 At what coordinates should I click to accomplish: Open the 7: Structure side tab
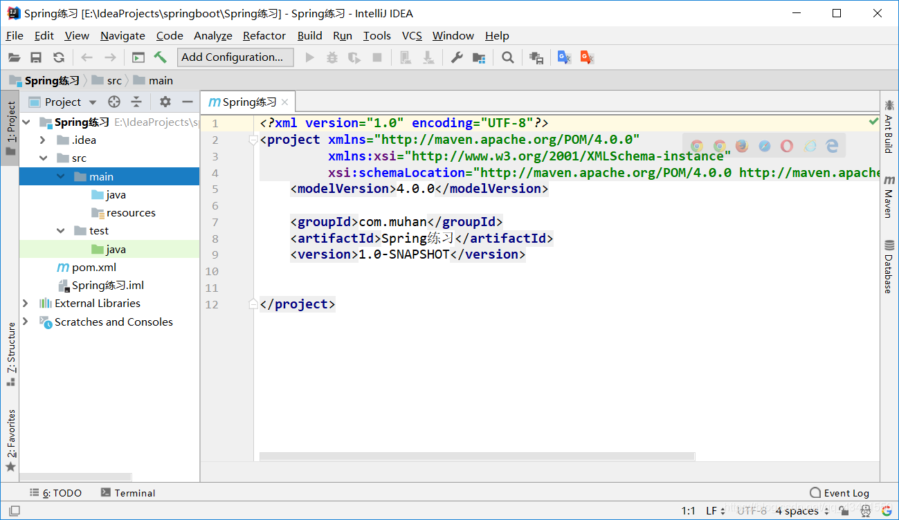pyautogui.click(x=10, y=354)
